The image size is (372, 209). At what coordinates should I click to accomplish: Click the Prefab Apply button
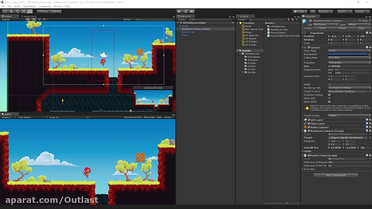pos(361,28)
